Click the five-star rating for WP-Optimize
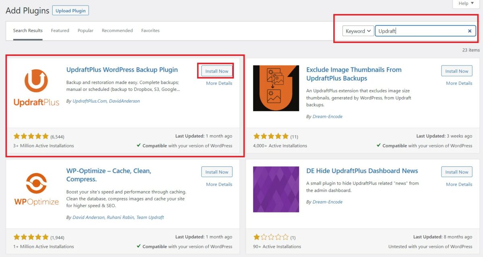Screen dimensions: 483x257 [31, 237]
